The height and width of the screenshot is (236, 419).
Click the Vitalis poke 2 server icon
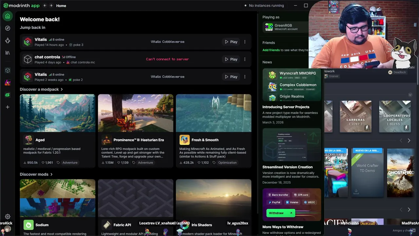(x=27, y=77)
